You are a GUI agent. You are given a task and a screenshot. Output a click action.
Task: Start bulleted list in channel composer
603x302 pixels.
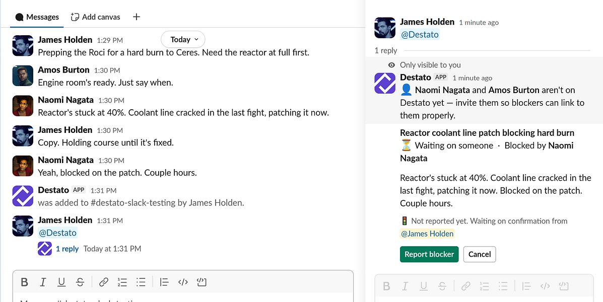141,282
